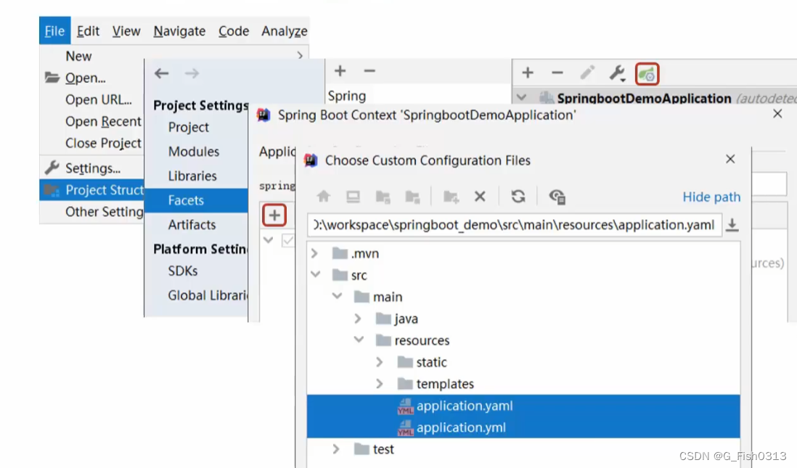Screen dimensions: 797x468
Task: Click the Spring Boot customize icon
Action: coord(647,74)
